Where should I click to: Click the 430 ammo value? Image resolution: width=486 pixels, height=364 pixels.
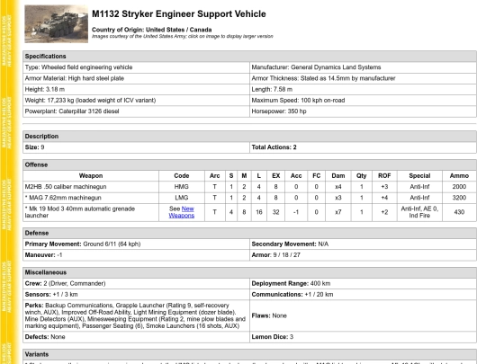[x=459, y=212]
